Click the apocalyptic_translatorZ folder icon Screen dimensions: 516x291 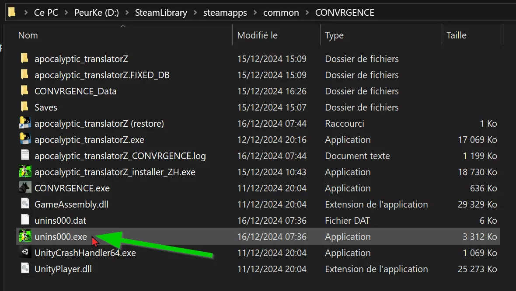[24, 58]
